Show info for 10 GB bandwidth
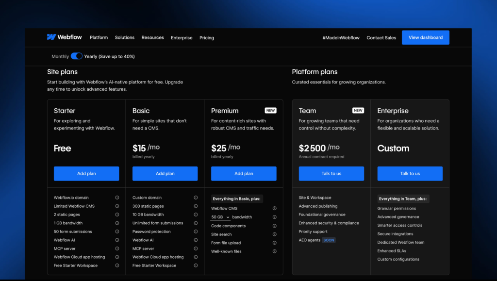This screenshot has height=281, width=497. (196, 215)
